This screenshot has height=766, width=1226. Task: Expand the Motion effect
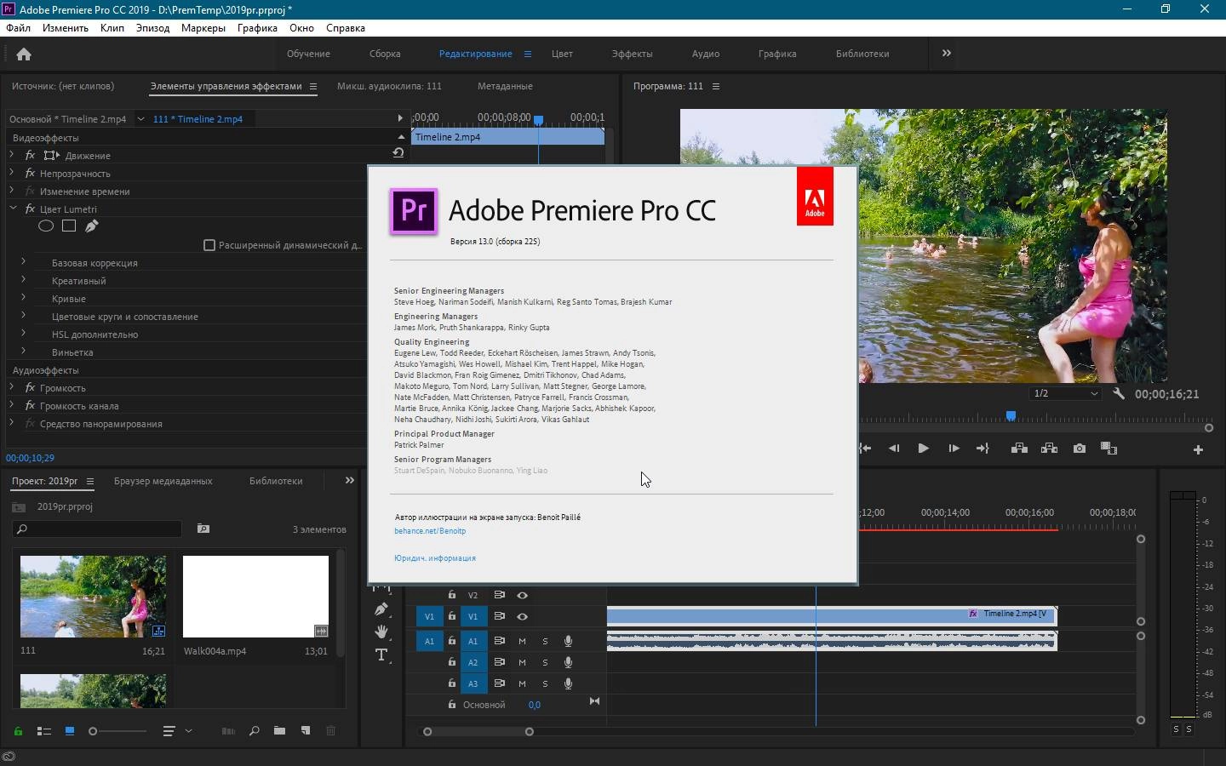pos(12,155)
